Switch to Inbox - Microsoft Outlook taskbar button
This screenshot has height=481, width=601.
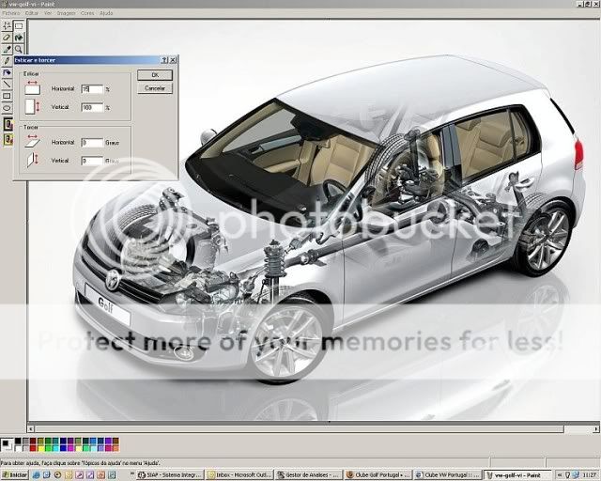239,474
